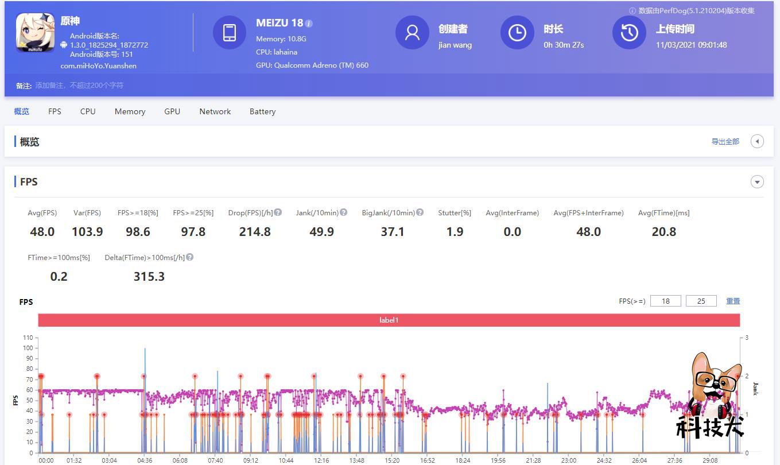Click the 重置 reset link

(733, 301)
